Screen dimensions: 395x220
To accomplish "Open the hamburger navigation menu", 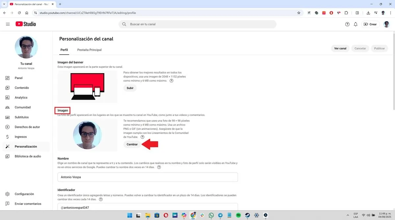I will coord(8,24).
